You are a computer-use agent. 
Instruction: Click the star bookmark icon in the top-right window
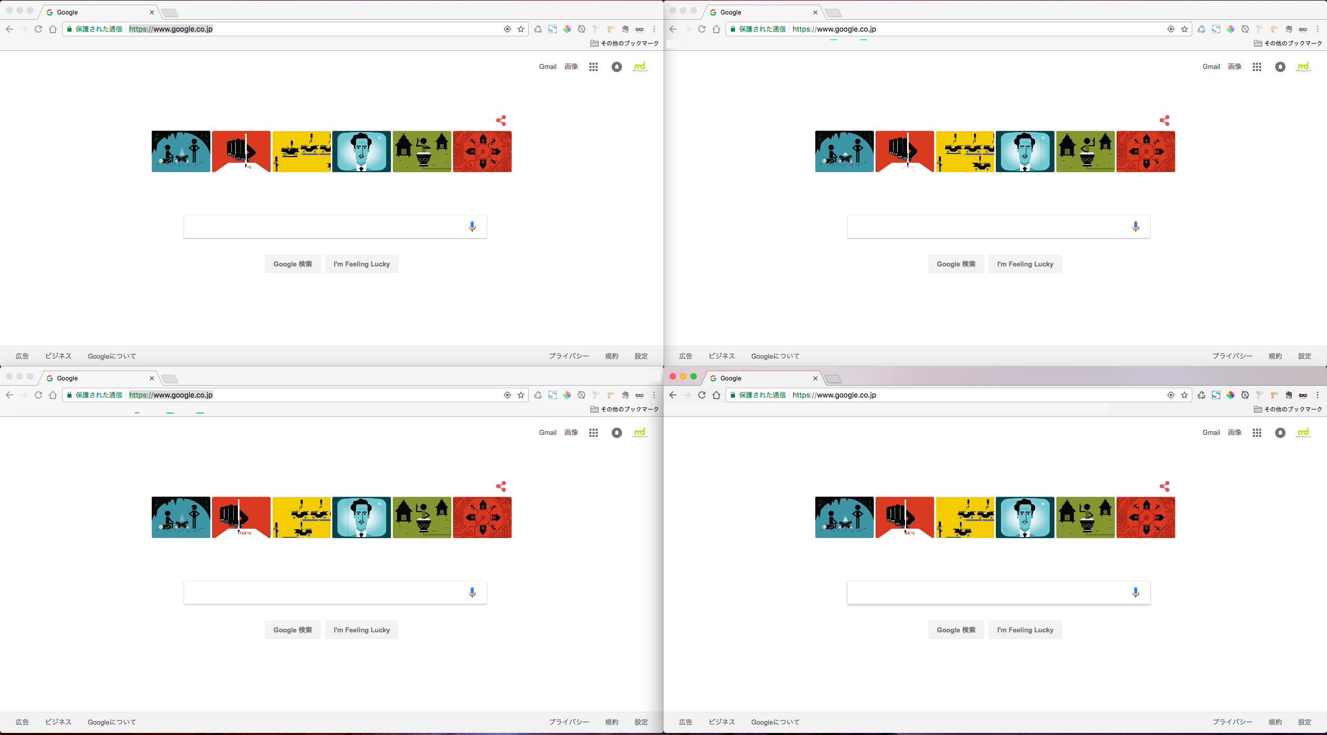1184,29
